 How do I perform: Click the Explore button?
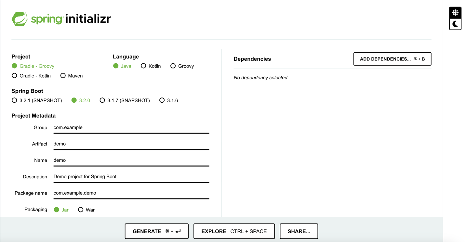pyautogui.click(x=234, y=231)
